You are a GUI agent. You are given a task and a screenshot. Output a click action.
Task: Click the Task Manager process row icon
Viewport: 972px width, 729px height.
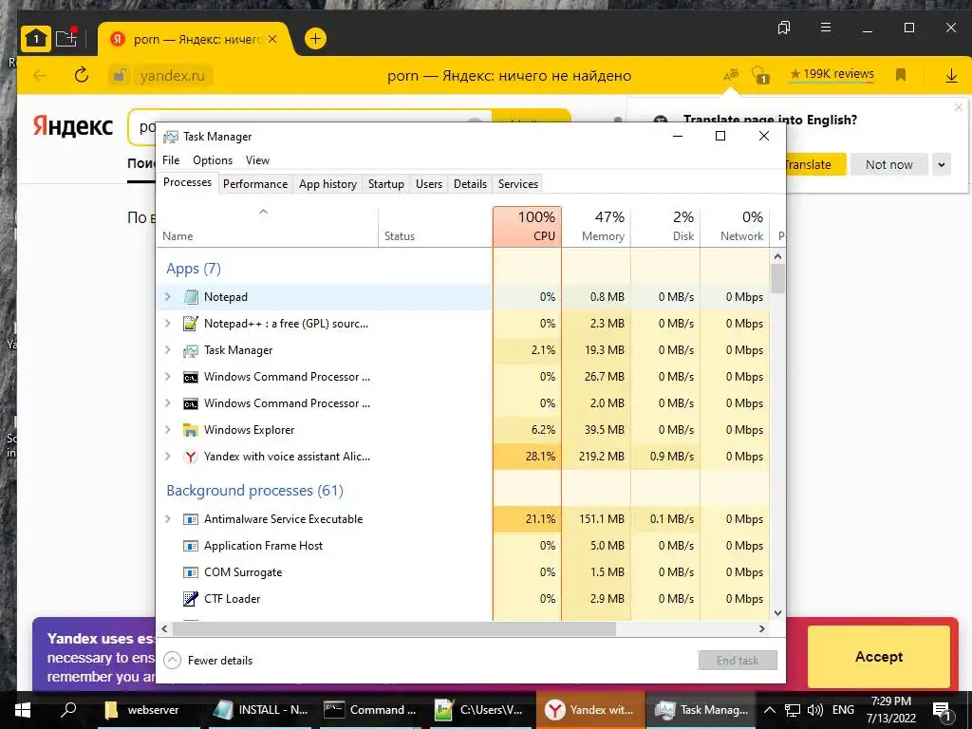coord(190,350)
